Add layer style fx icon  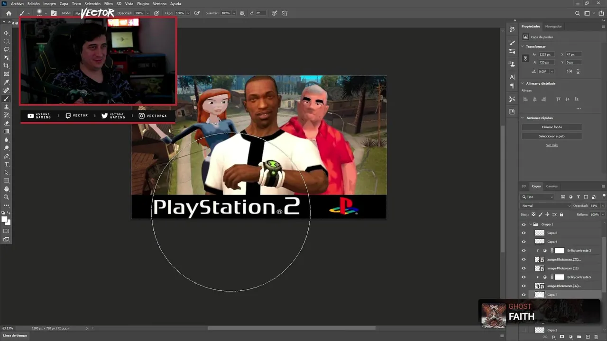[553, 337]
